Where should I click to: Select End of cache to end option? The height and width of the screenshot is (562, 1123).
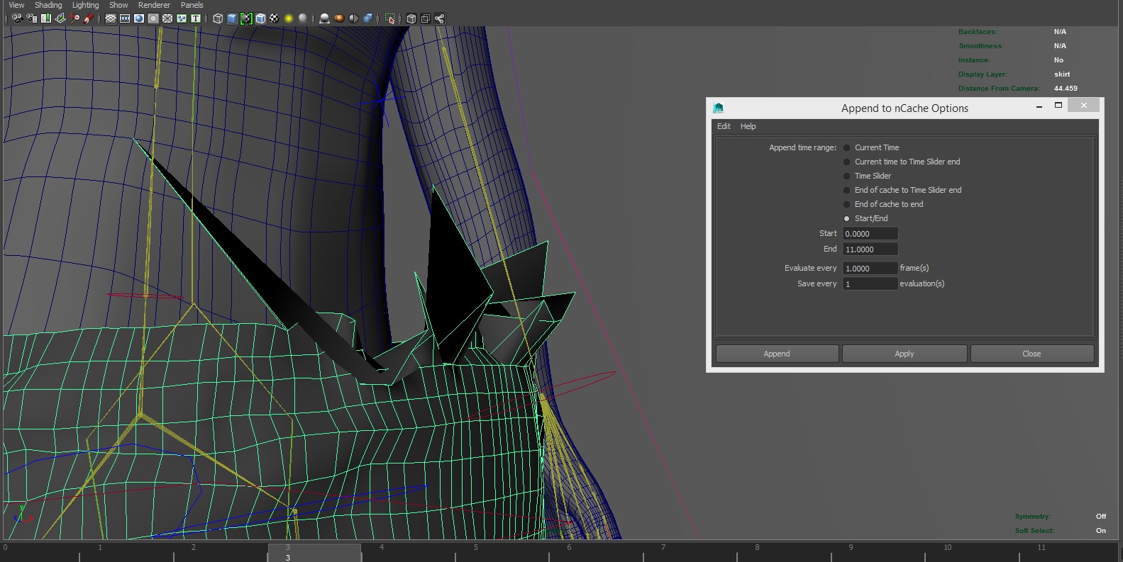click(846, 204)
